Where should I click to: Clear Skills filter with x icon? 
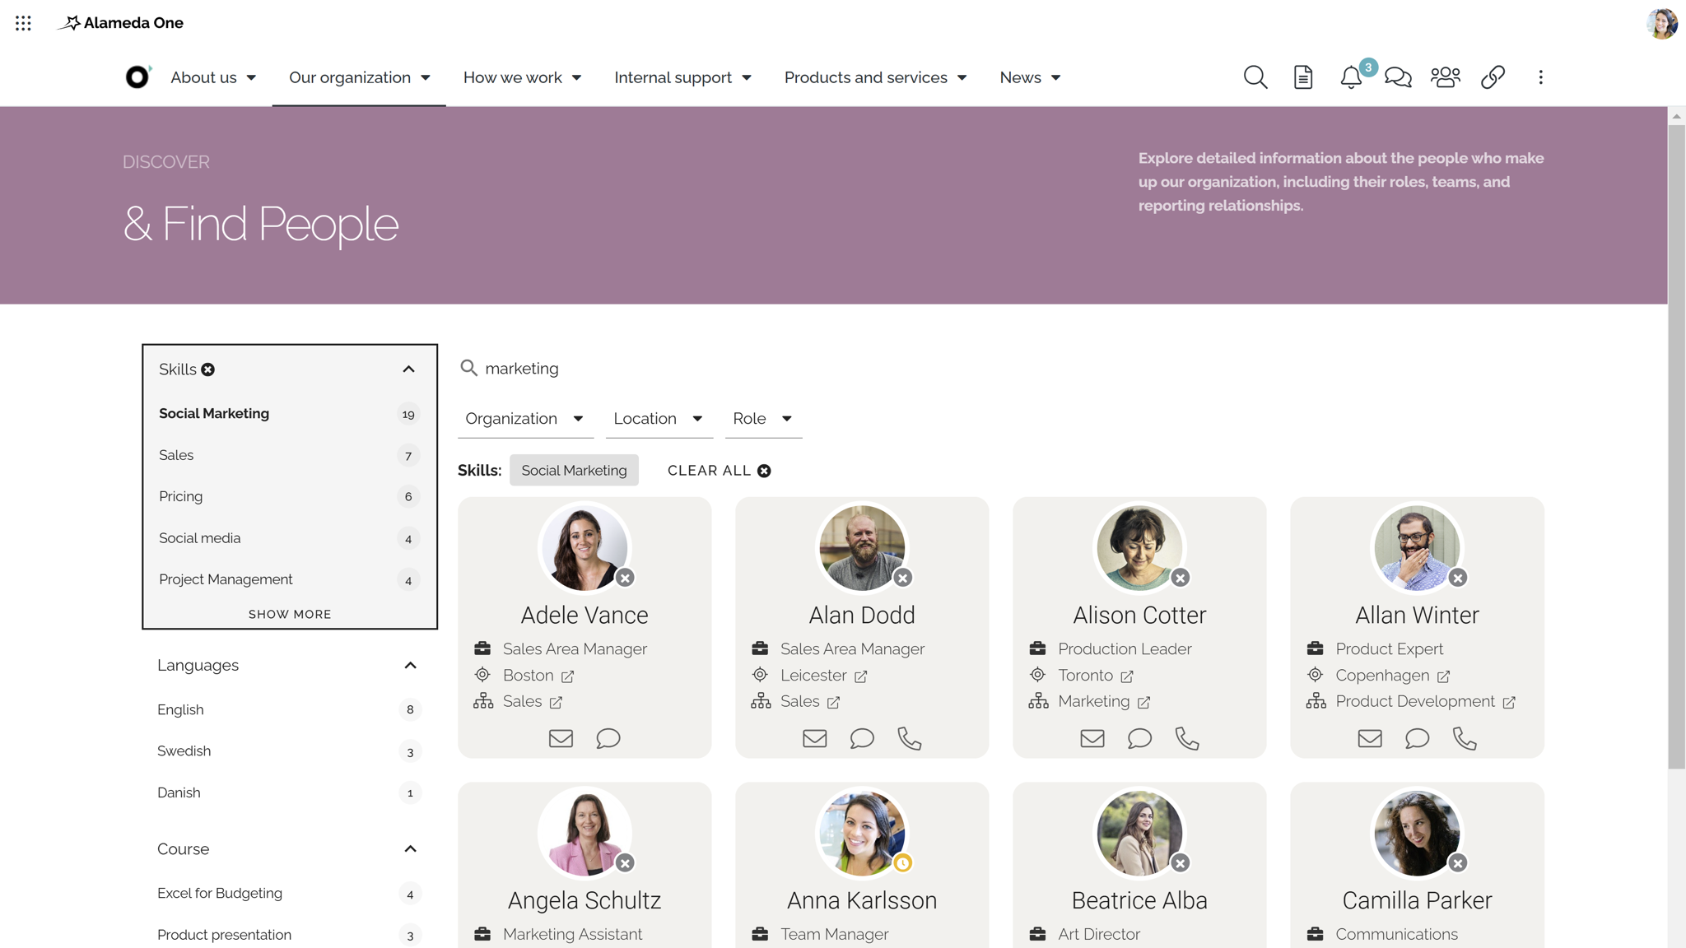(x=208, y=369)
